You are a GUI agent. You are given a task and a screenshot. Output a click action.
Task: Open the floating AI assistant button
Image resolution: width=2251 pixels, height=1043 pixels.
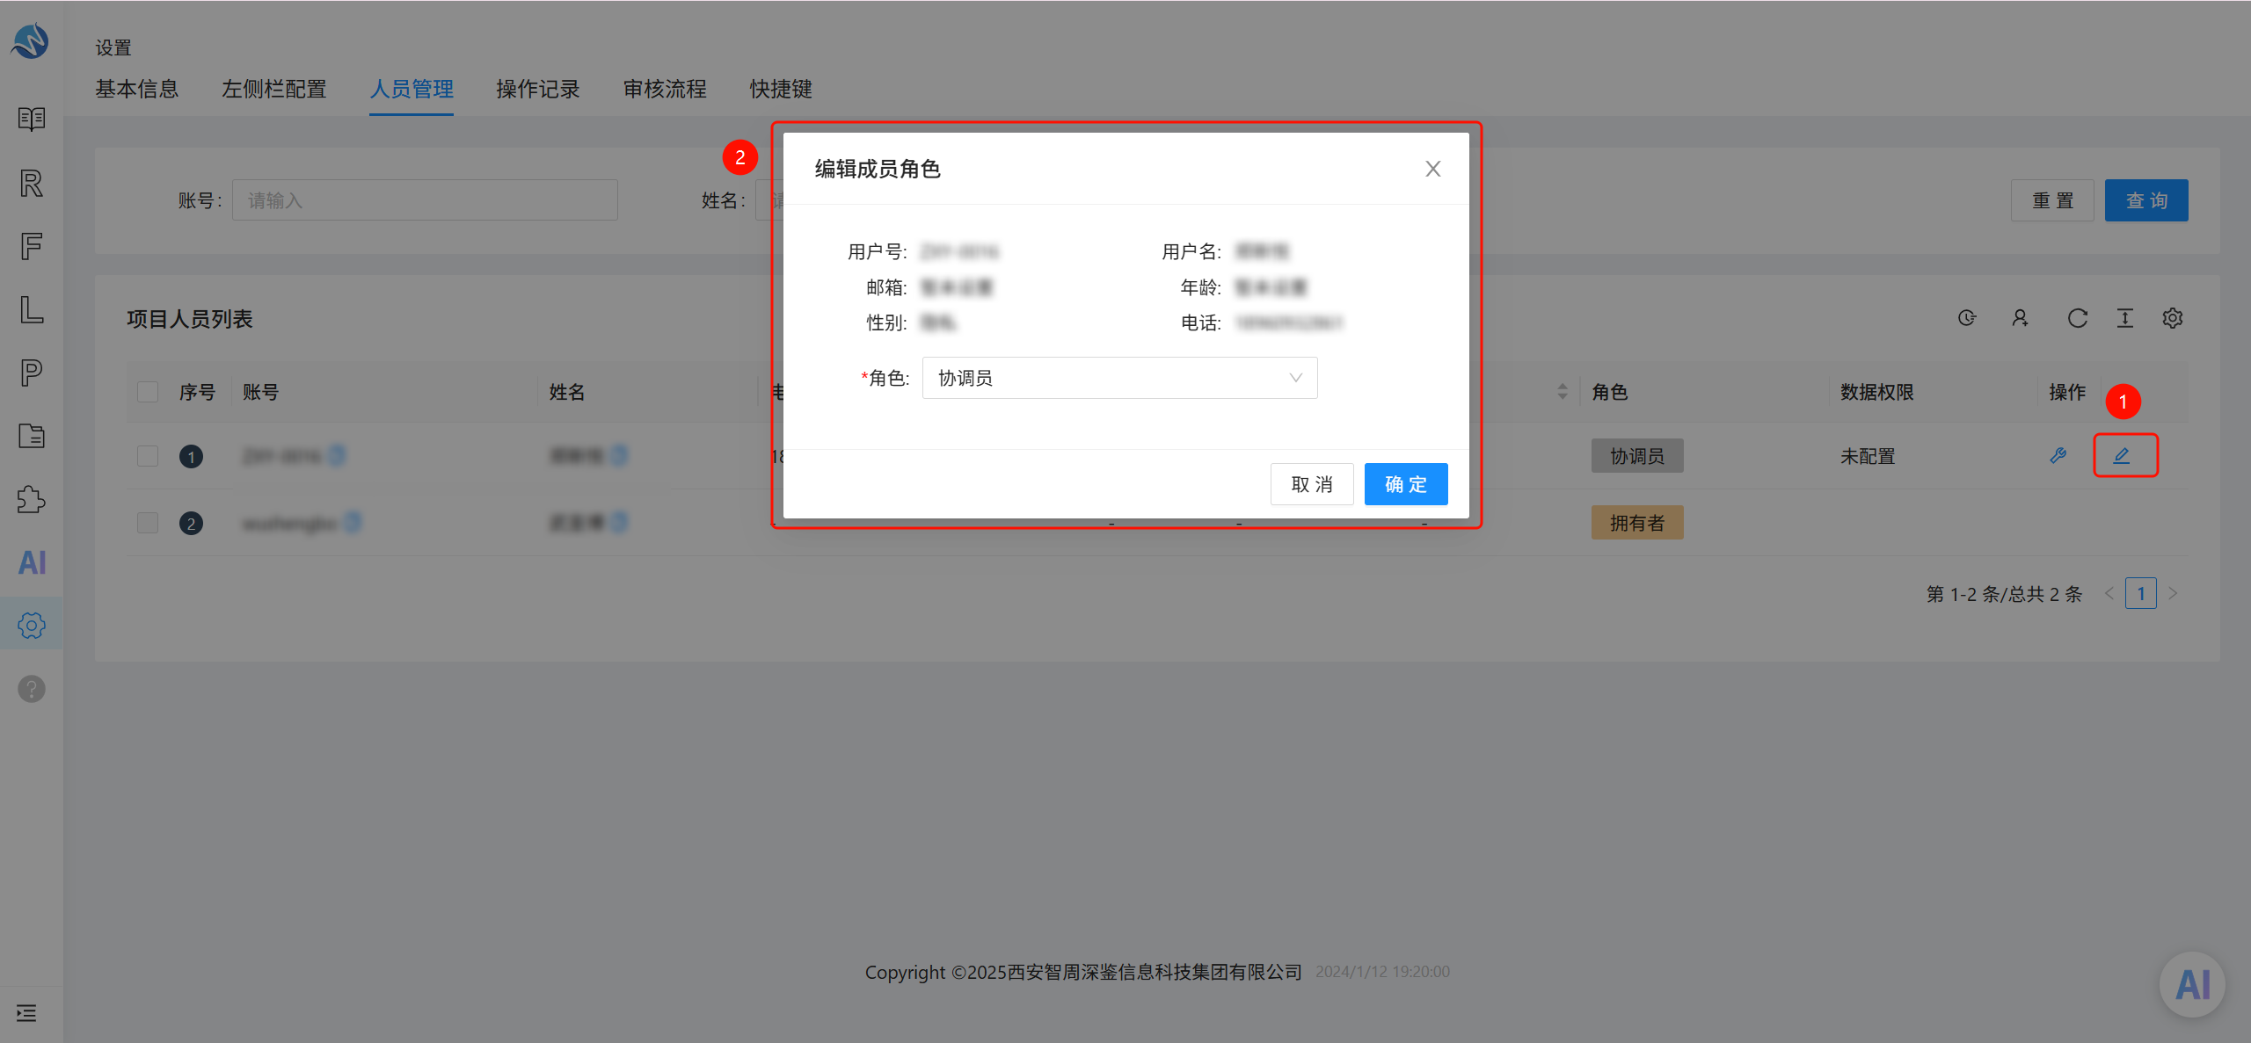(2192, 984)
